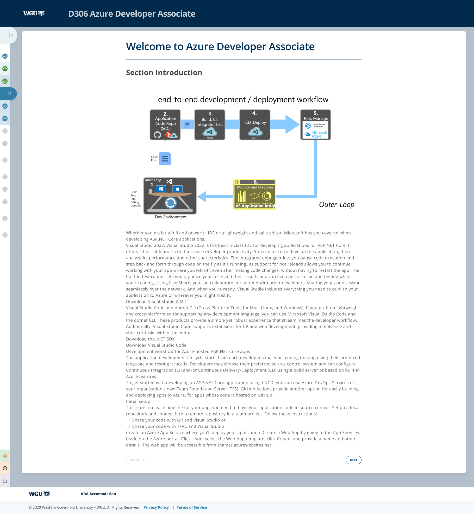
Task: Click the Microsoft Azure logo in diagram
Action: [x=316, y=134]
